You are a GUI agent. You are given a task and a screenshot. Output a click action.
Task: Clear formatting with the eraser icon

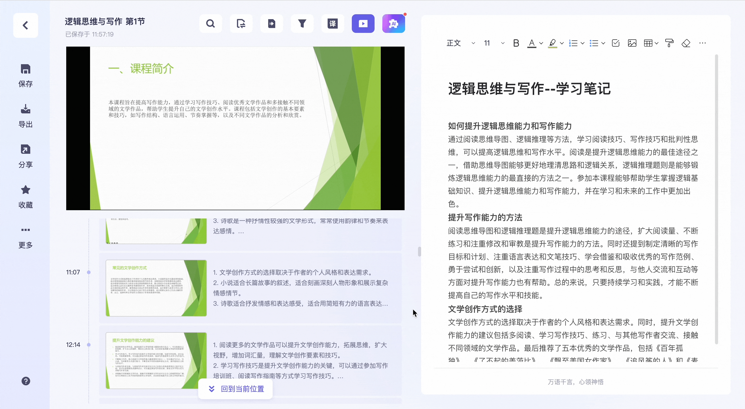click(x=686, y=43)
